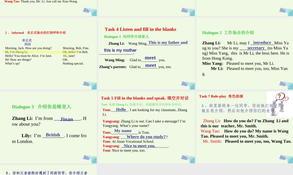Click the heading "Task 7 Role-play 角色扮演"
This screenshot has height=175, width=293.
[221, 96]
